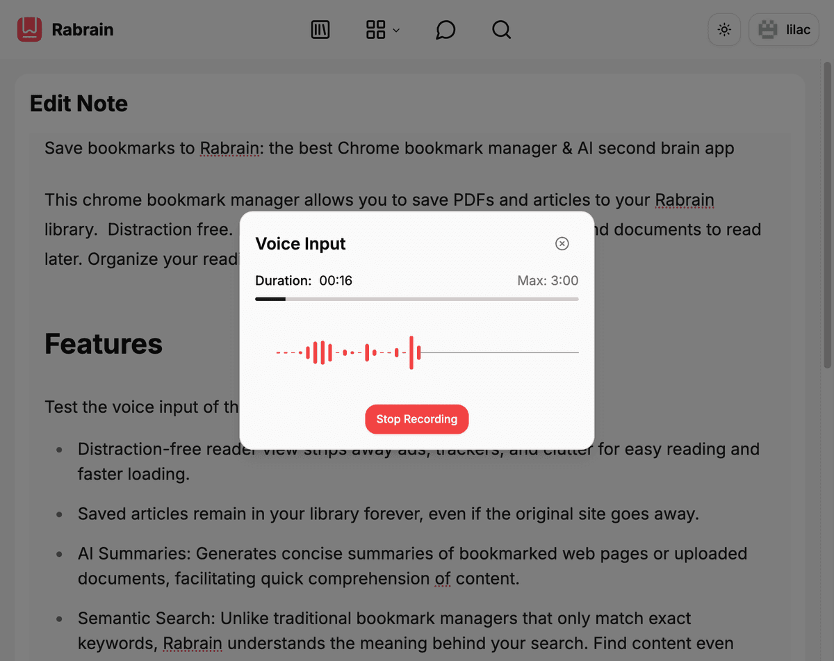Toggle light and dark theme
The width and height of the screenshot is (834, 661).
723,29
